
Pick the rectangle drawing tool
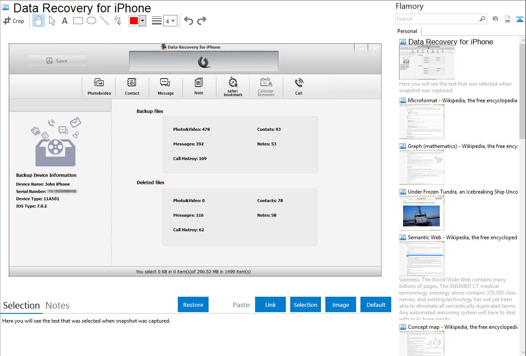coord(78,21)
